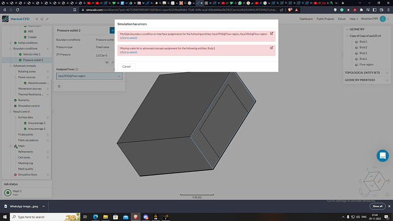393x221 pixels.
Task: Open the chat support bubble
Action: point(383,155)
